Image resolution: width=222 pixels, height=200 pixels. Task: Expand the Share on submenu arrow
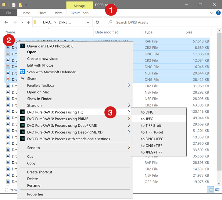pyautogui.click(x=129, y=105)
